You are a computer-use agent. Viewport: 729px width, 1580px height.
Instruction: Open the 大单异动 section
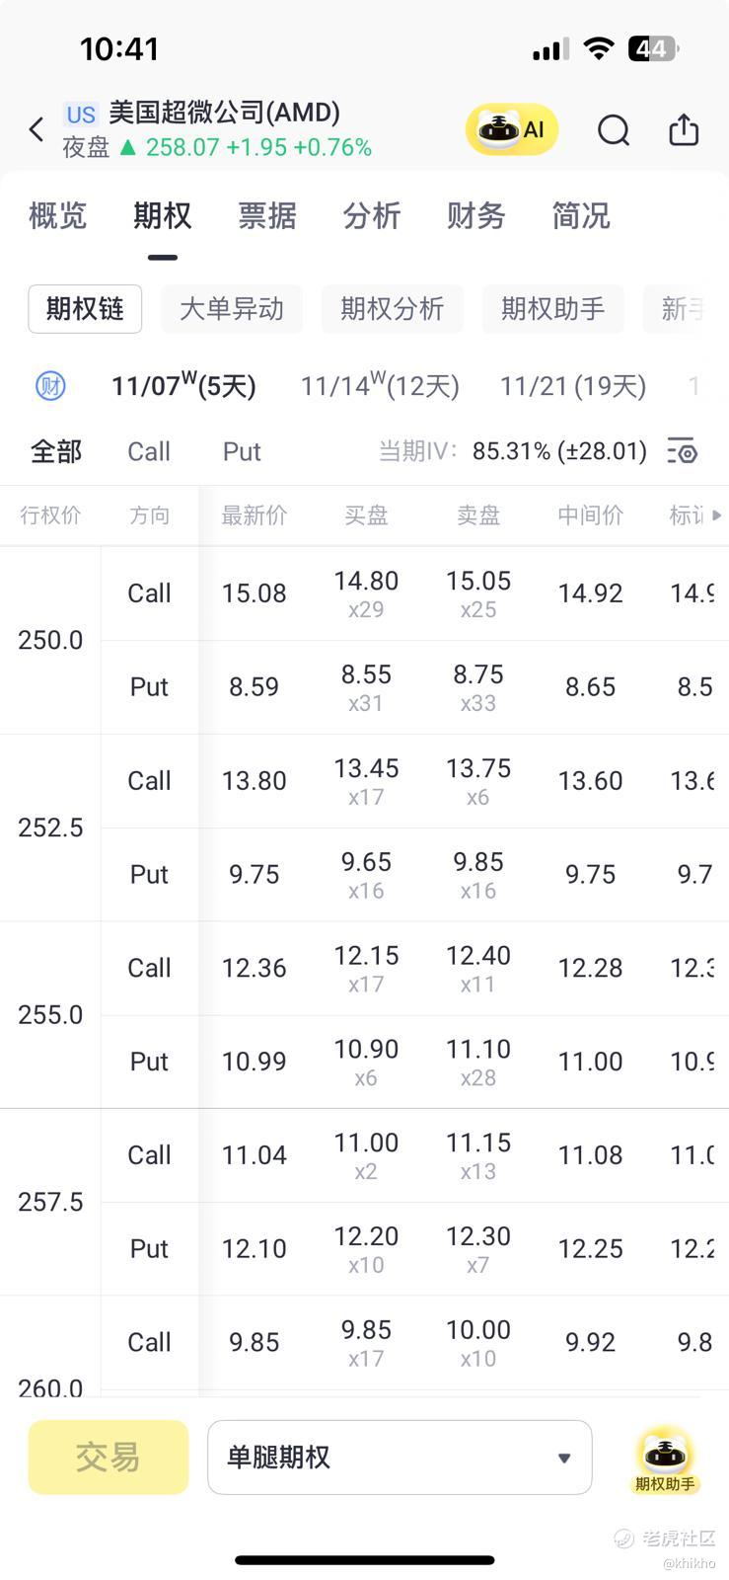click(x=232, y=309)
